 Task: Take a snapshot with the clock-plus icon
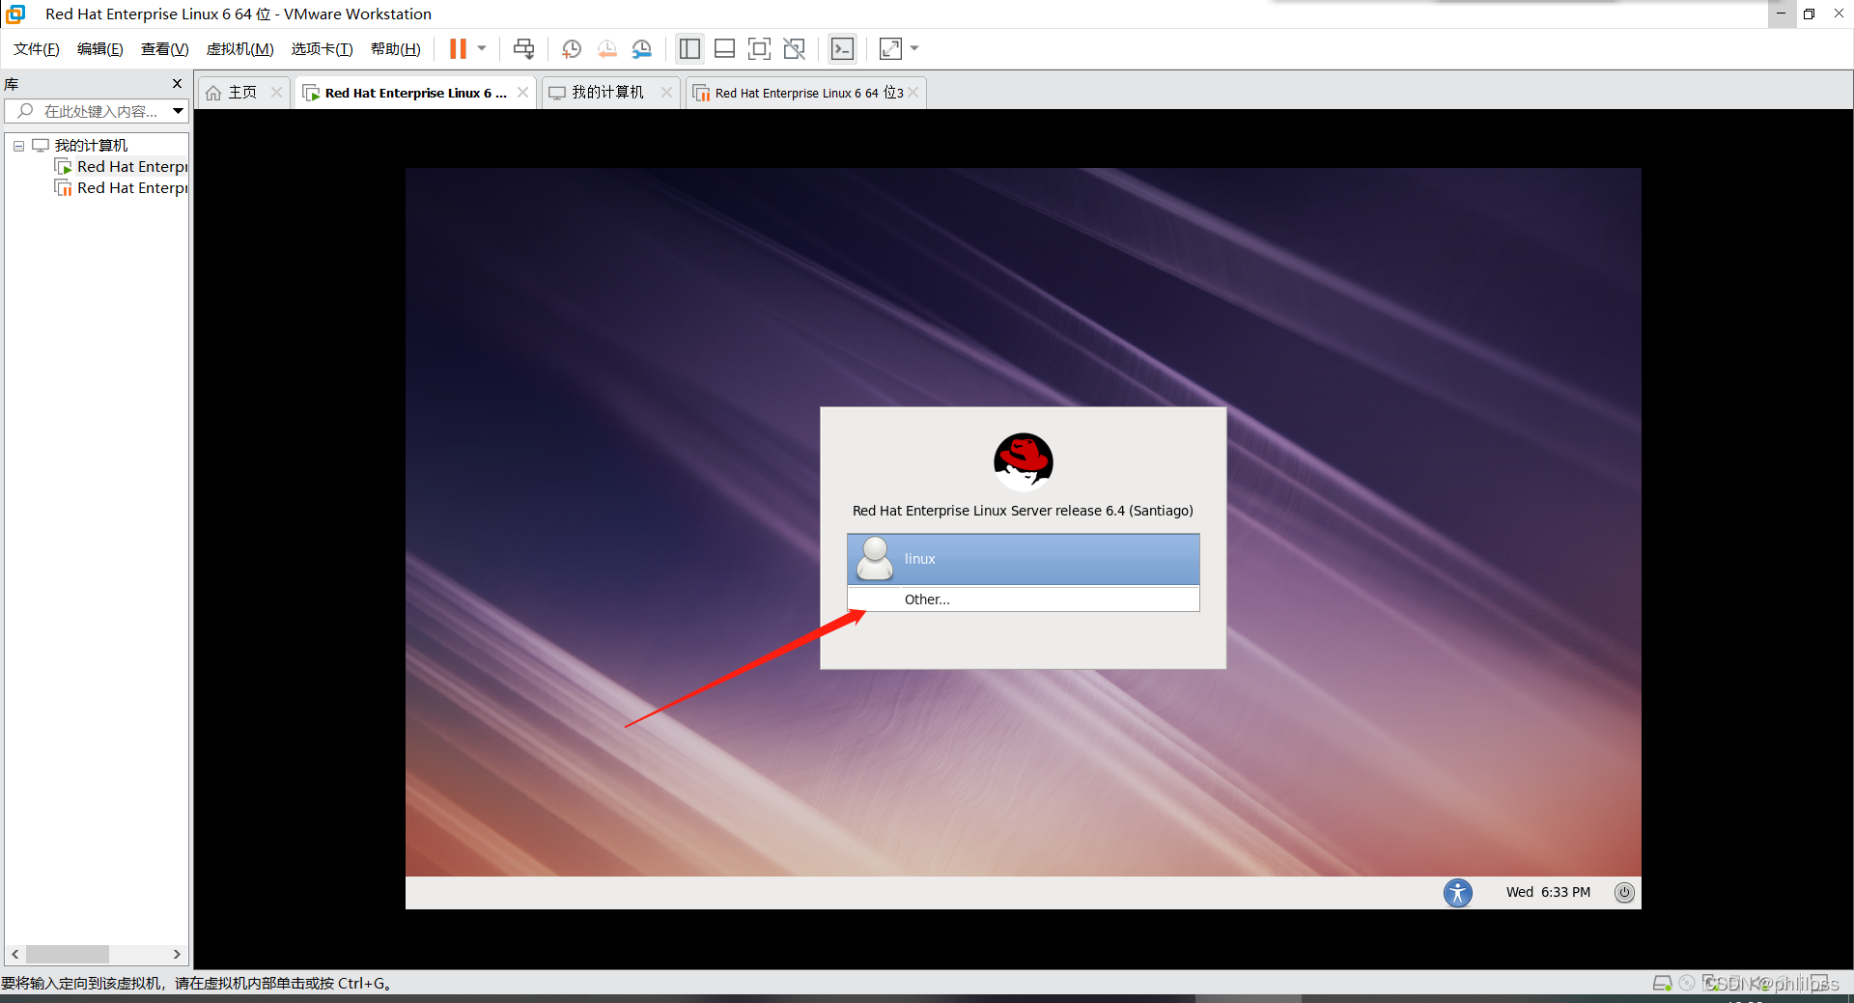pos(572,49)
